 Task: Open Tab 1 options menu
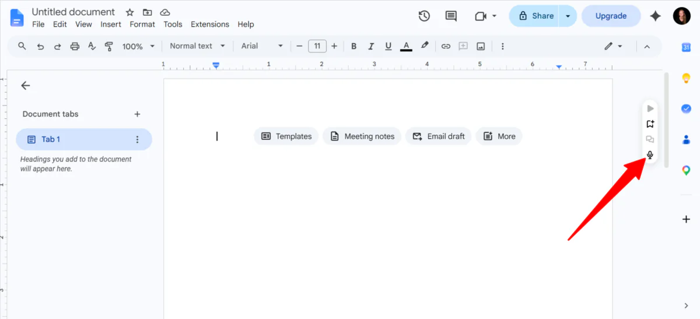138,139
